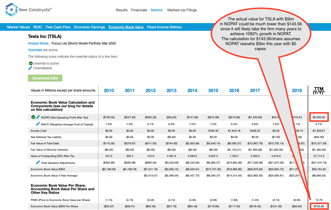Select the 'Economic Book Value (EBV)' row label
The image size is (331, 210).
coord(48,169)
